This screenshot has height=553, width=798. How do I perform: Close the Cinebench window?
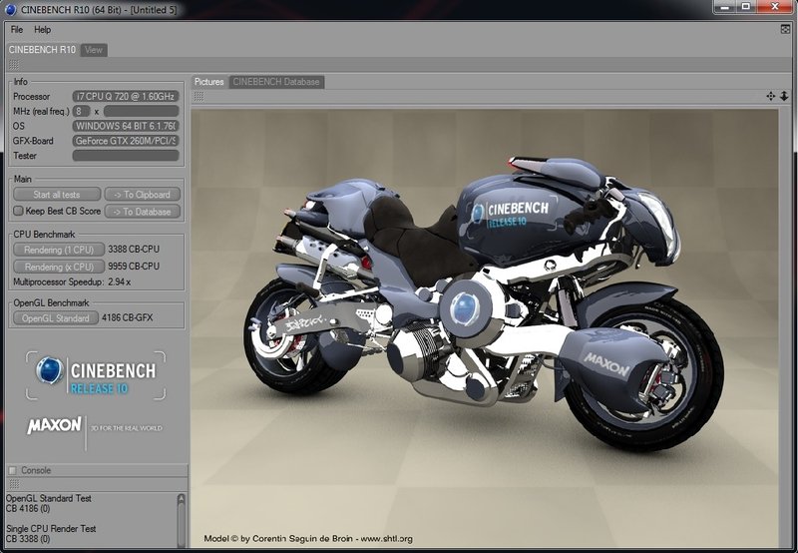coord(775,7)
